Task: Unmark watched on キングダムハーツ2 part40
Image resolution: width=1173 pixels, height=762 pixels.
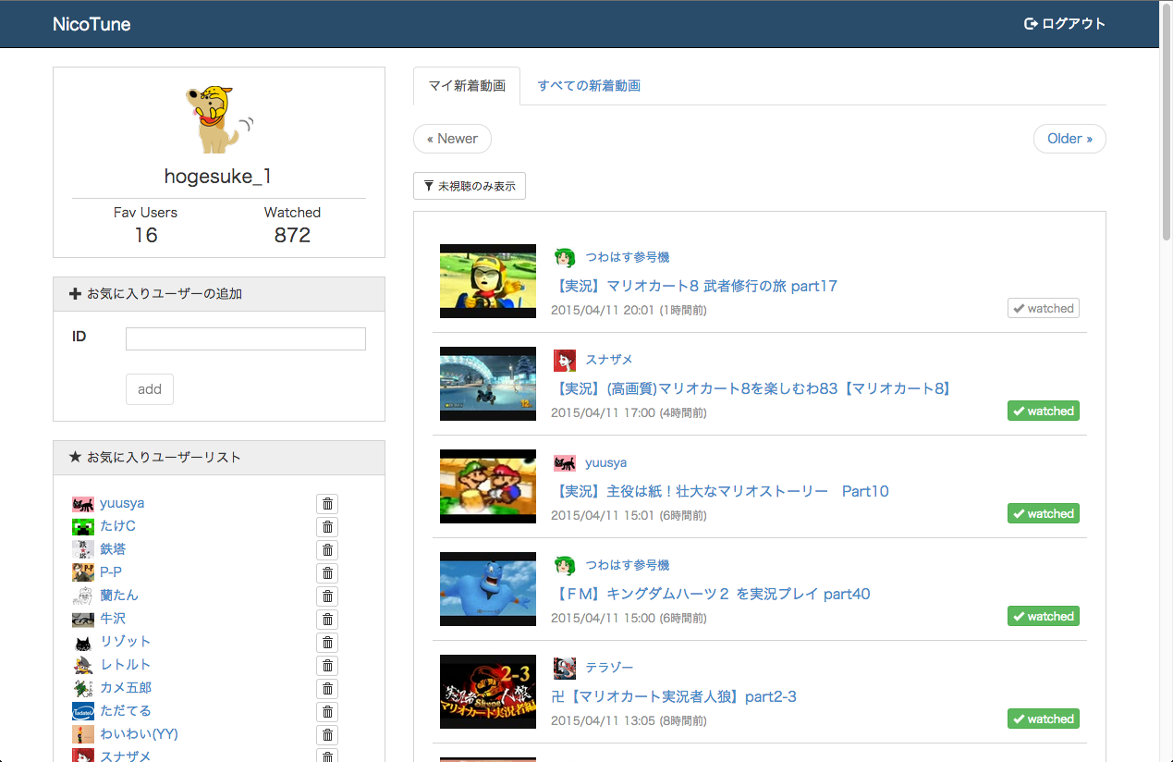Action: (x=1043, y=617)
